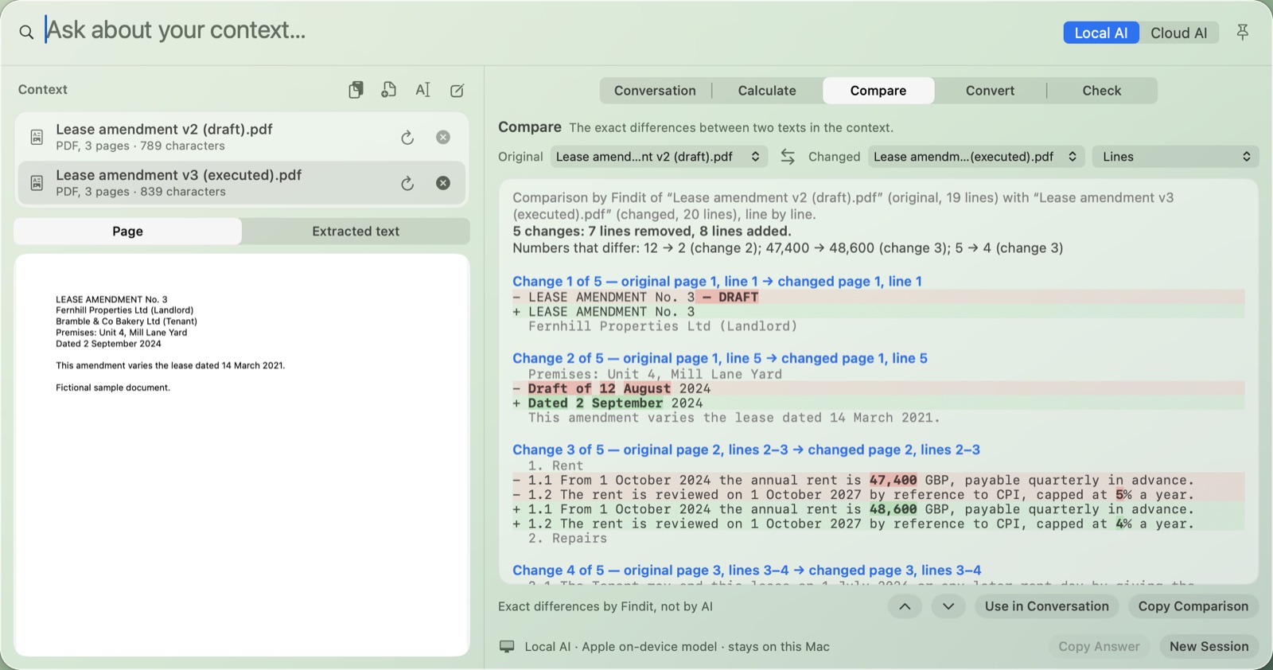Open the Changed document dropdown
1273x670 pixels.
click(976, 157)
